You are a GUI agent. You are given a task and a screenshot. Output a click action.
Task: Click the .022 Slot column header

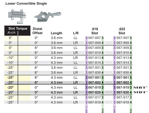click(x=122, y=31)
